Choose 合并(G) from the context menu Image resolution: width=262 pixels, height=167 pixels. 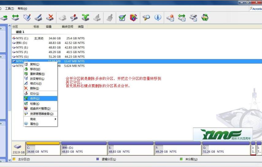click(34, 98)
